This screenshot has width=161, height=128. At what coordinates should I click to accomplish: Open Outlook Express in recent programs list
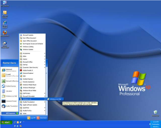click(10, 86)
